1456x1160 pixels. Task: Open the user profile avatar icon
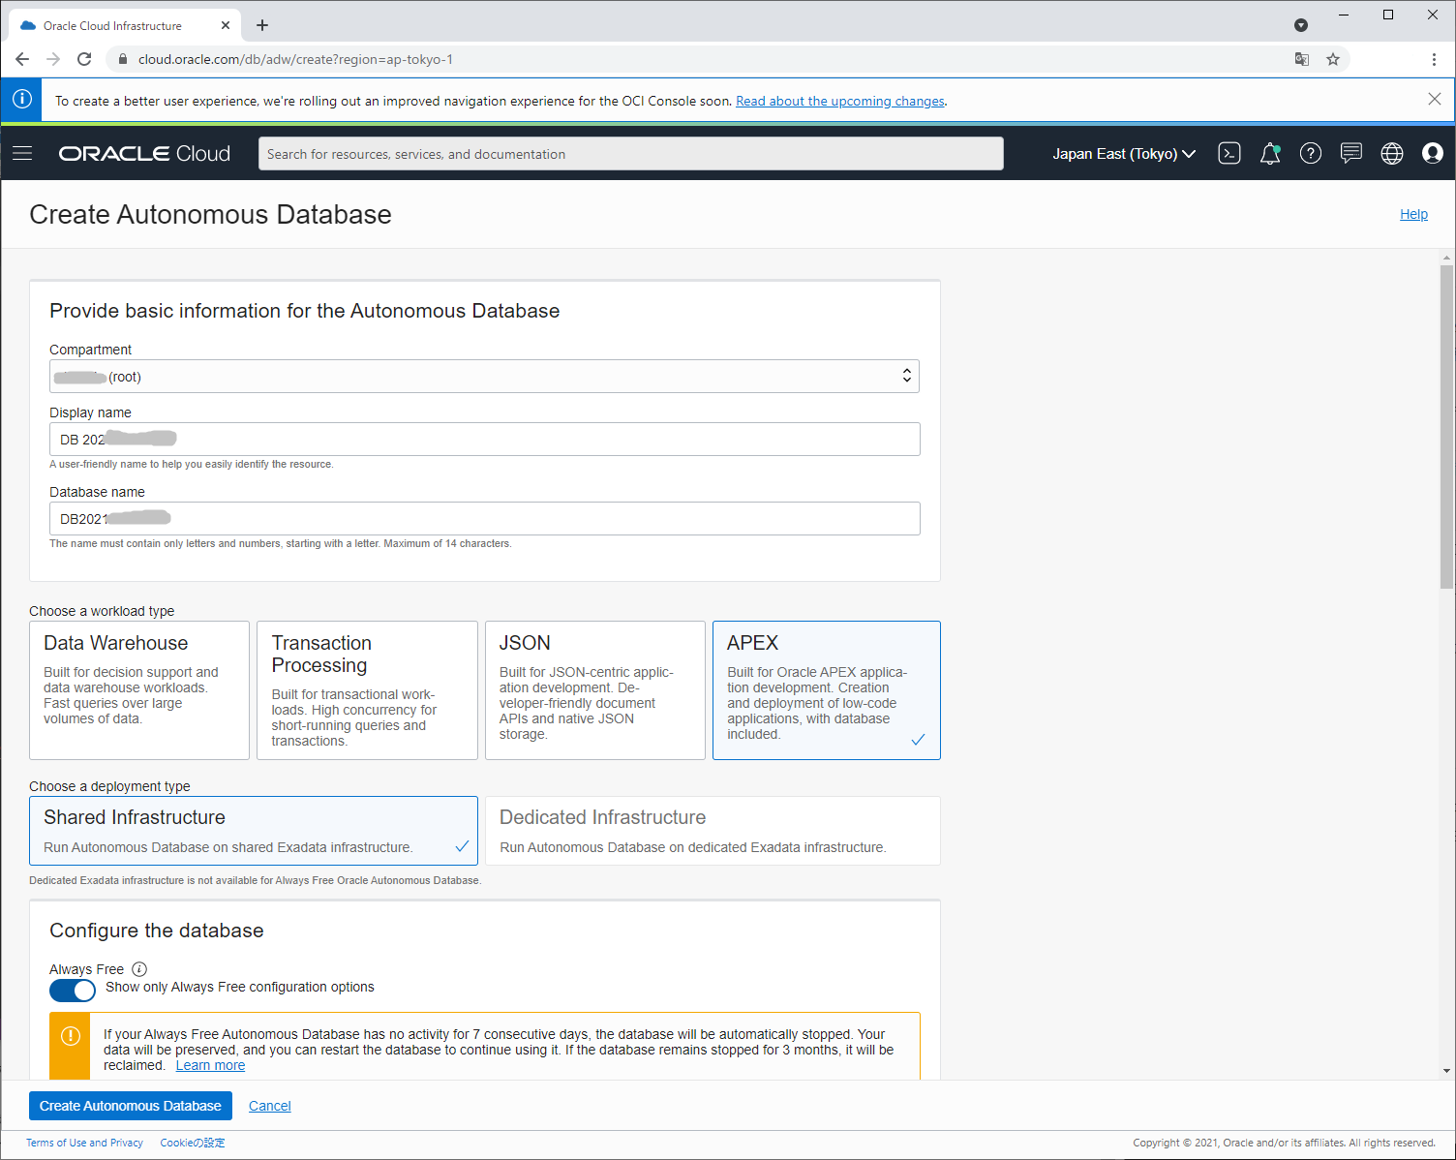tap(1433, 153)
